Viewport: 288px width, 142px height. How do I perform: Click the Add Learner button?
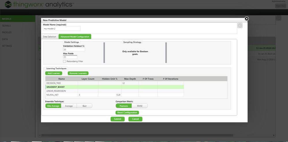[54, 73]
